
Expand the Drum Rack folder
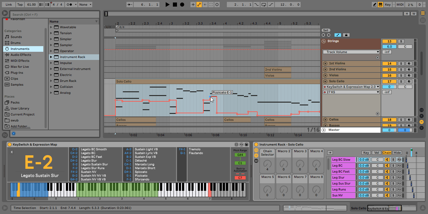[x=51, y=81]
